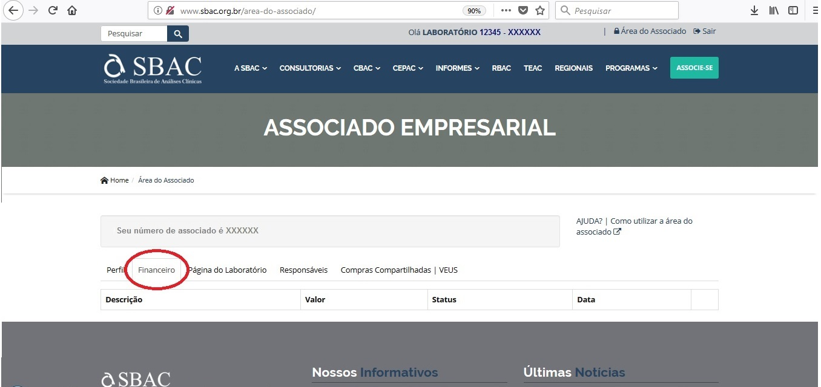Reload the page with the refresh icon
821x387 pixels.
pos(53,10)
